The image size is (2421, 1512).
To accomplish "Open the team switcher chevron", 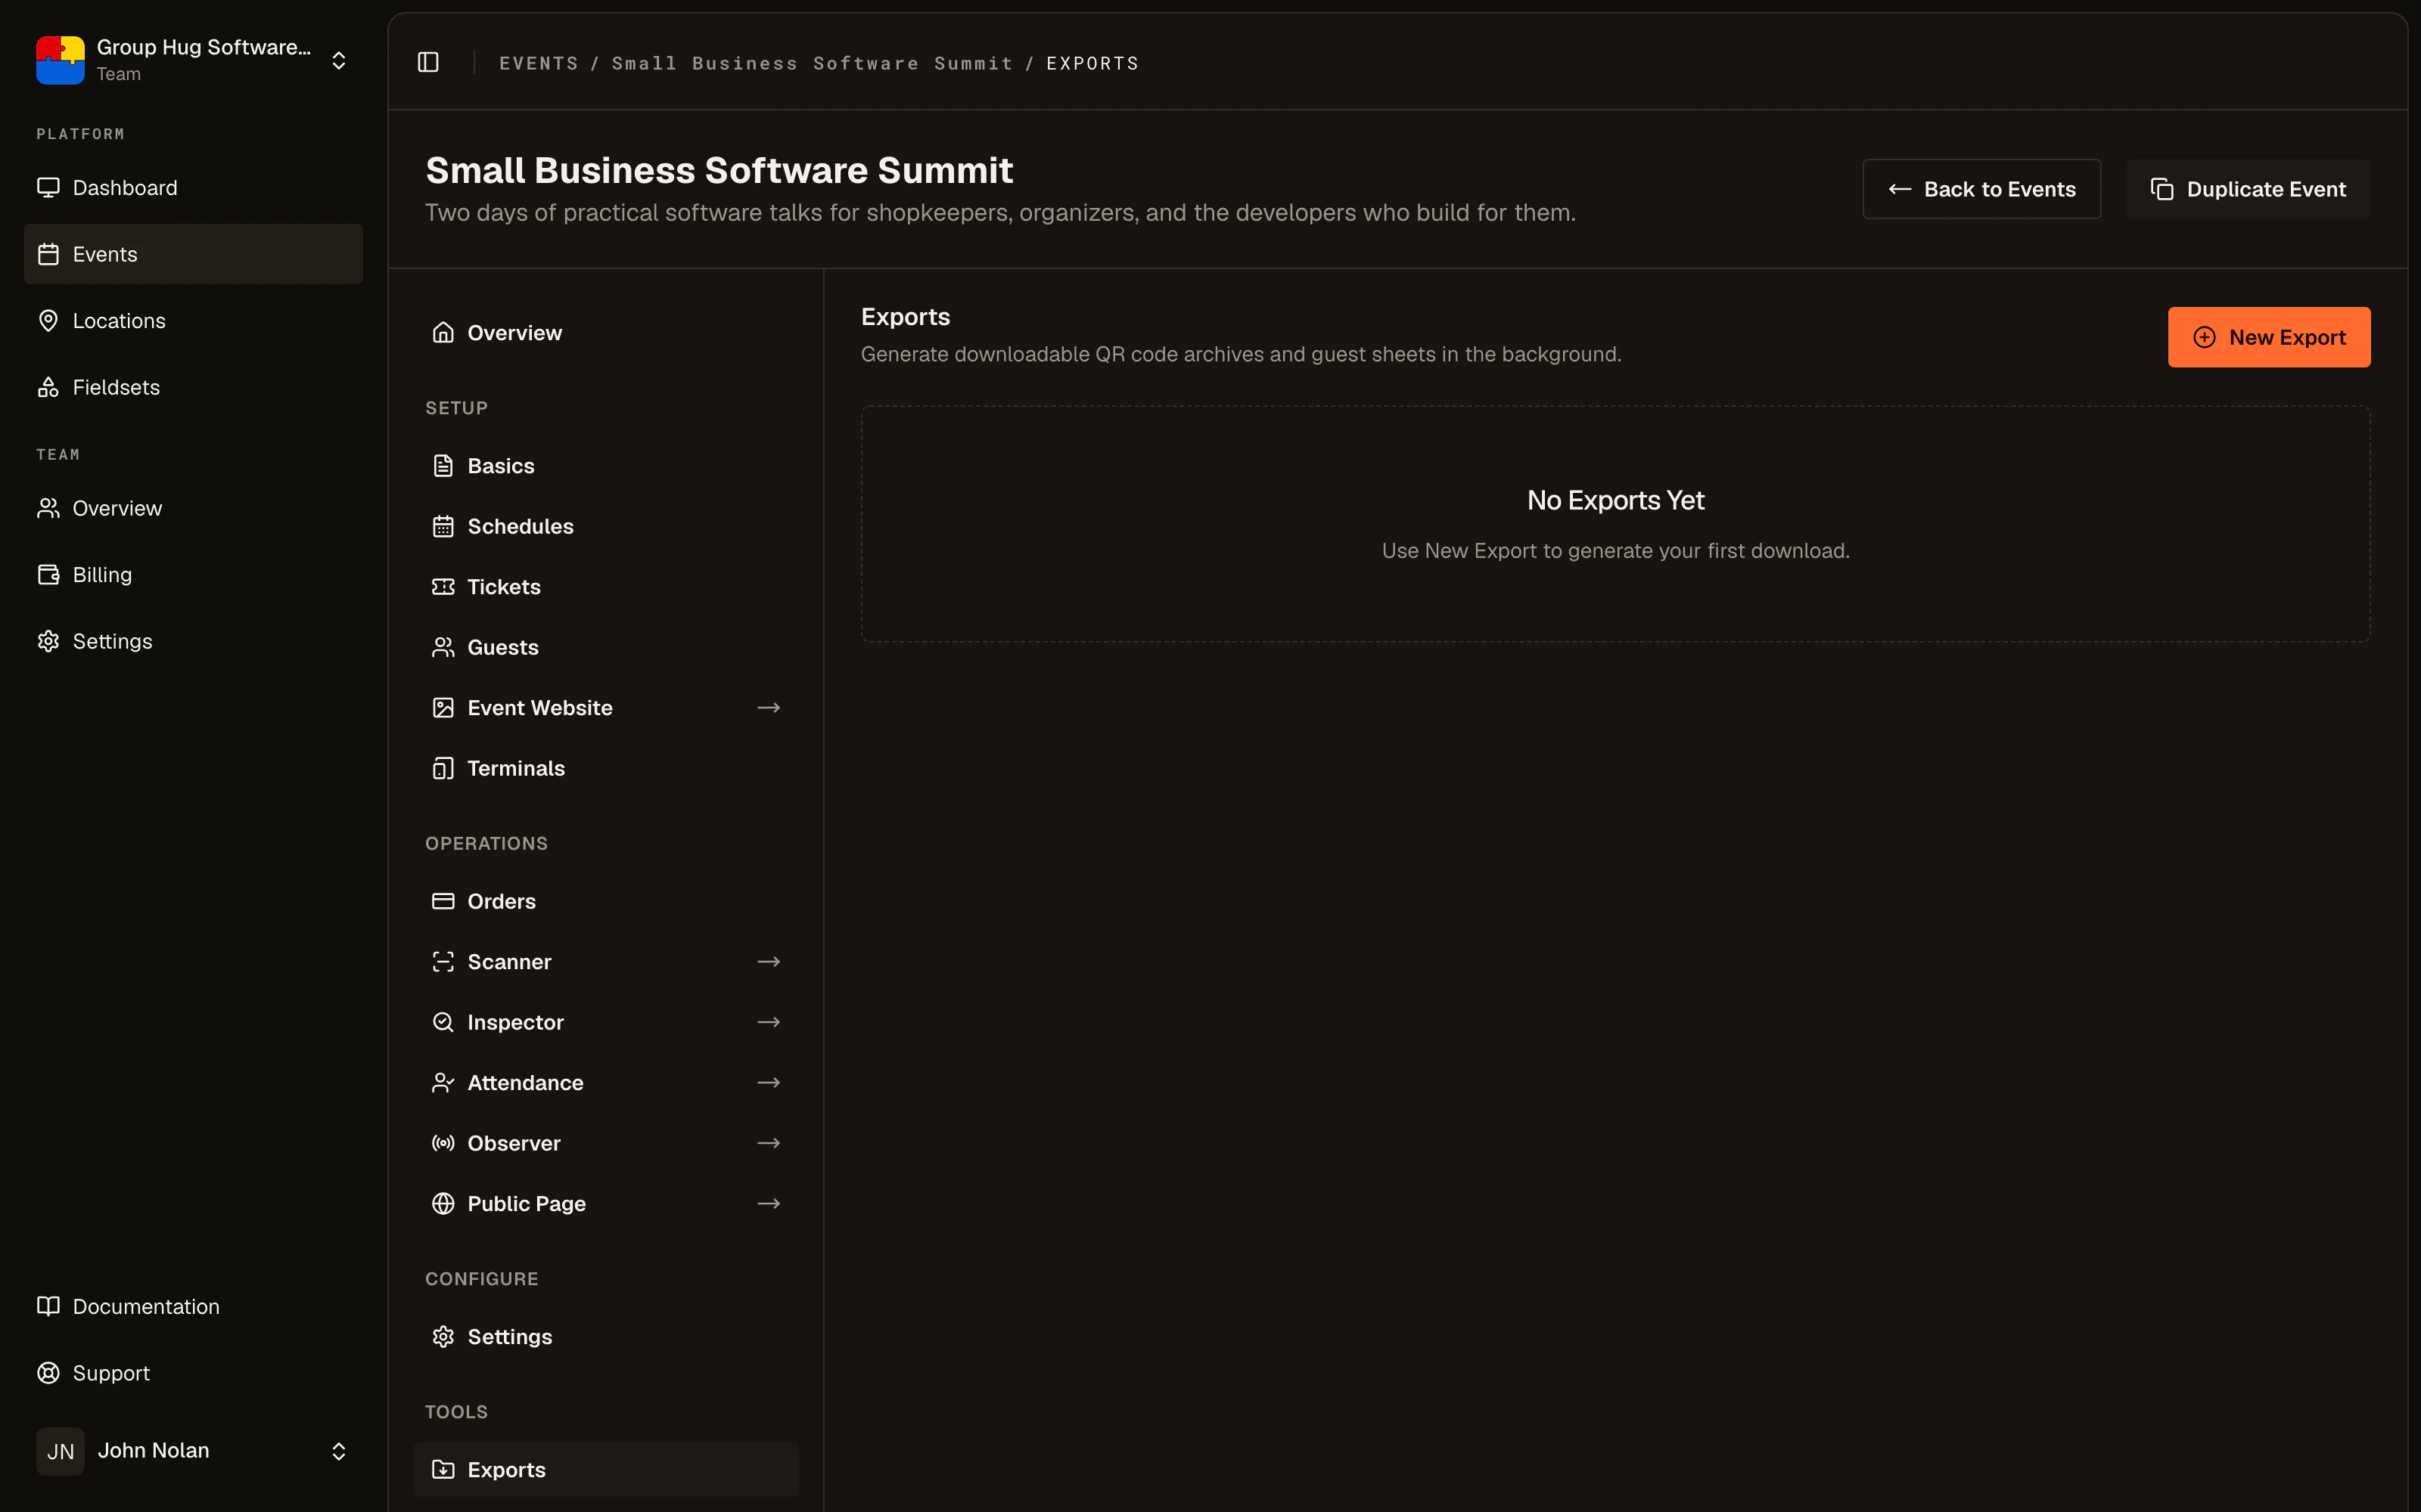I will (x=339, y=61).
